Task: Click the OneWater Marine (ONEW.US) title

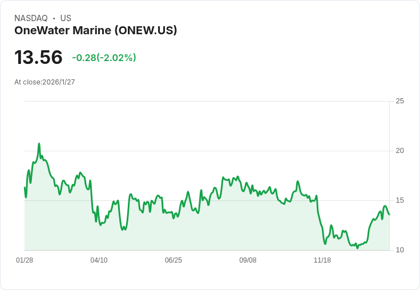Action: click(96, 30)
